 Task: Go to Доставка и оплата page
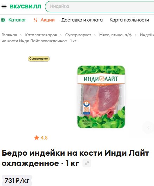tap(82, 20)
